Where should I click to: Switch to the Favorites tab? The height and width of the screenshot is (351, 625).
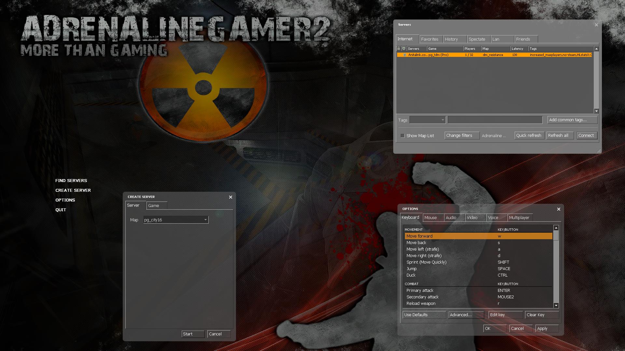[x=431, y=39]
